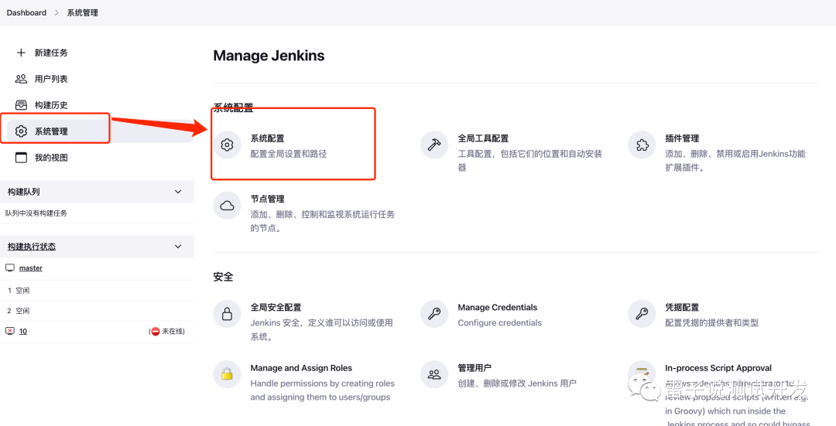Click the monitor icon beside master
The width and height of the screenshot is (836, 426).
tap(9, 268)
